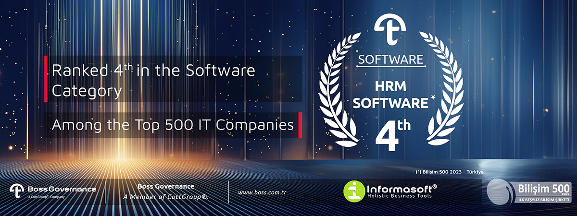The width and height of the screenshot is (577, 216).
Task: Click 'Among the Top 500 IT Companies' text
Action: [172, 125]
